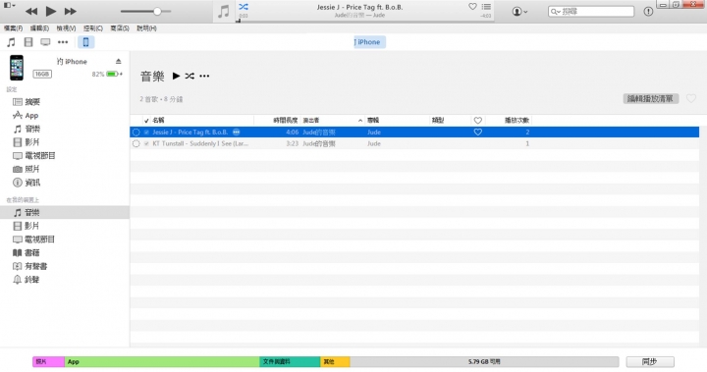Sort by the heart loved column header
The width and height of the screenshot is (707, 372).
(x=478, y=121)
